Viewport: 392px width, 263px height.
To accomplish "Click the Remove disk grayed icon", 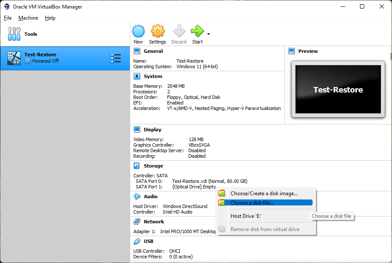I will (x=222, y=229).
